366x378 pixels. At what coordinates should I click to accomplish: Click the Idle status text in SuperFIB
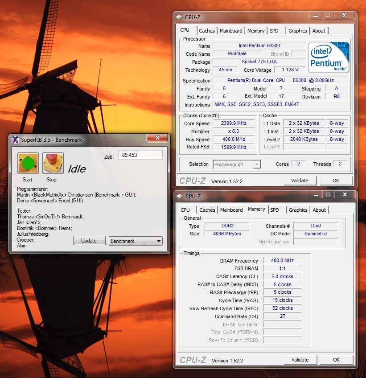(x=77, y=169)
